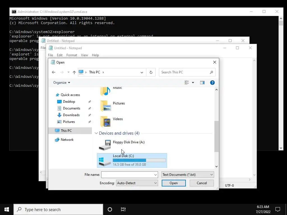287x215 pixels.
Task: Click cmd.exe window title bar icon
Action: (x=14, y=12)
